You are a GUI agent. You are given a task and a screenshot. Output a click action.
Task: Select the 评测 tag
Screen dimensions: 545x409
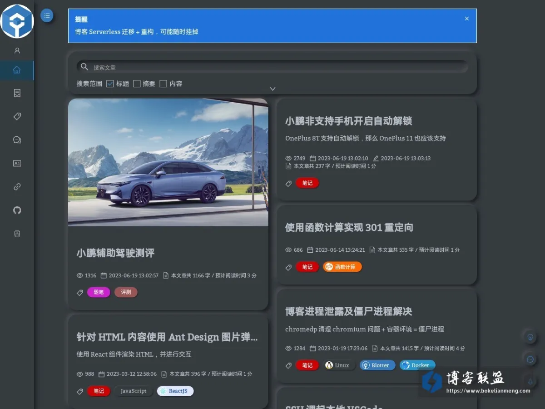point(126,292)
